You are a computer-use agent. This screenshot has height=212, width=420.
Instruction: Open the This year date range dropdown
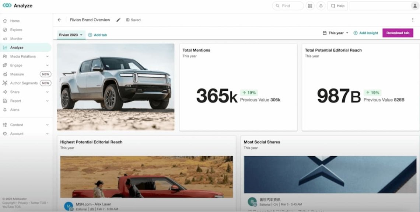[336, 33]
